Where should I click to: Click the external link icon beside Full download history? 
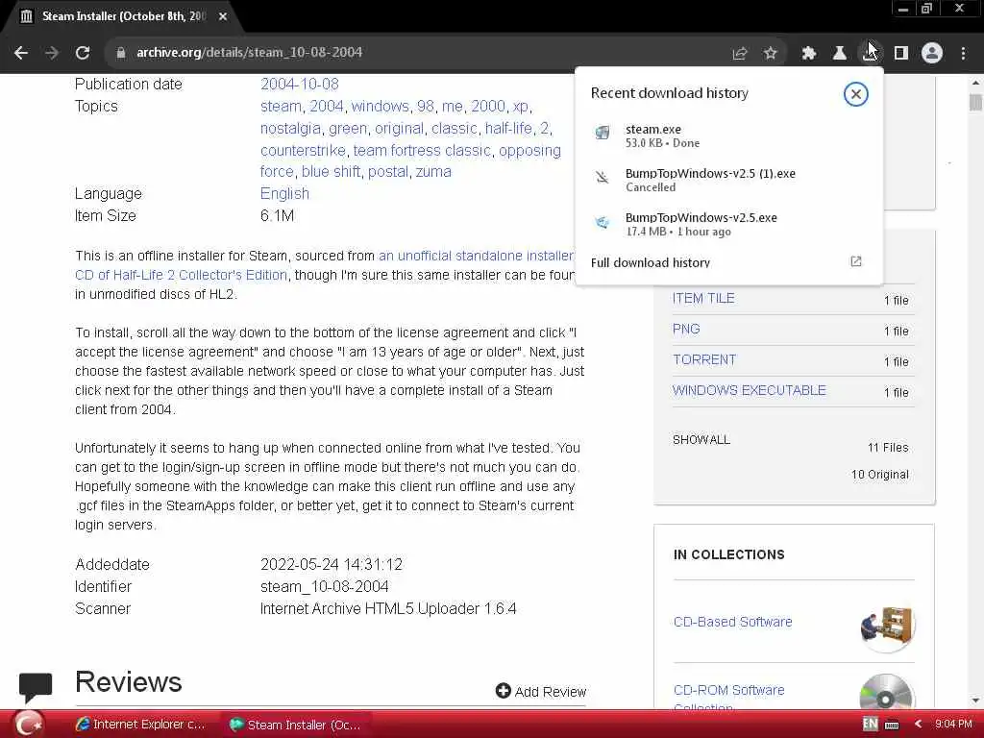(x=856, y=261)
